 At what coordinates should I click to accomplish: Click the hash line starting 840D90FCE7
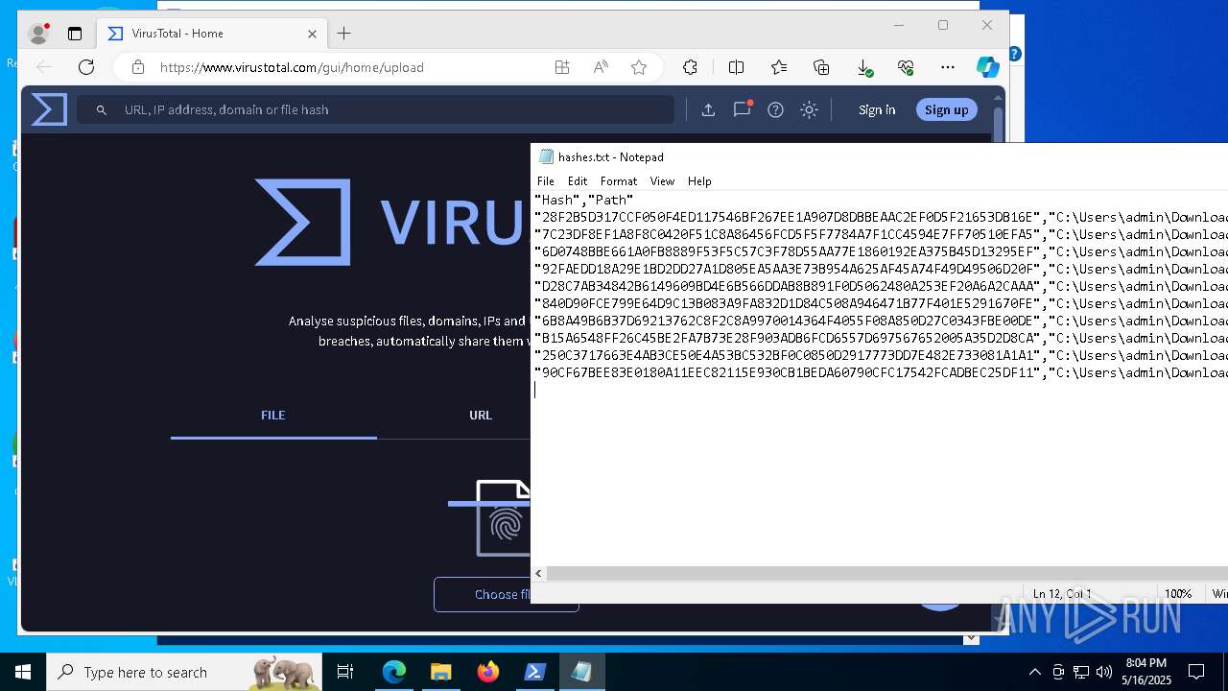click(x=881, y=303)
